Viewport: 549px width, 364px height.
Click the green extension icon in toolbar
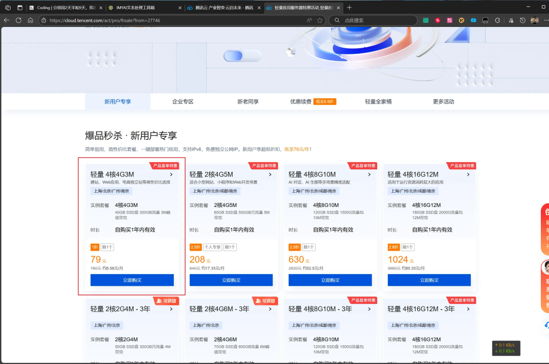pyautogui.click(x=426, y=20)
